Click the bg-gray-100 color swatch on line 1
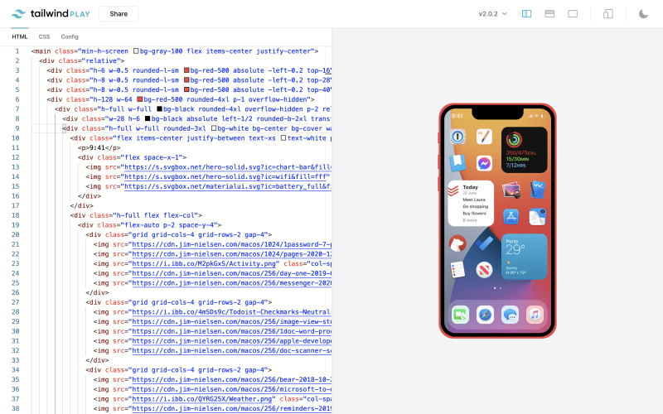Viewport: 663px width, 414px height. click(x=136, y=51)
